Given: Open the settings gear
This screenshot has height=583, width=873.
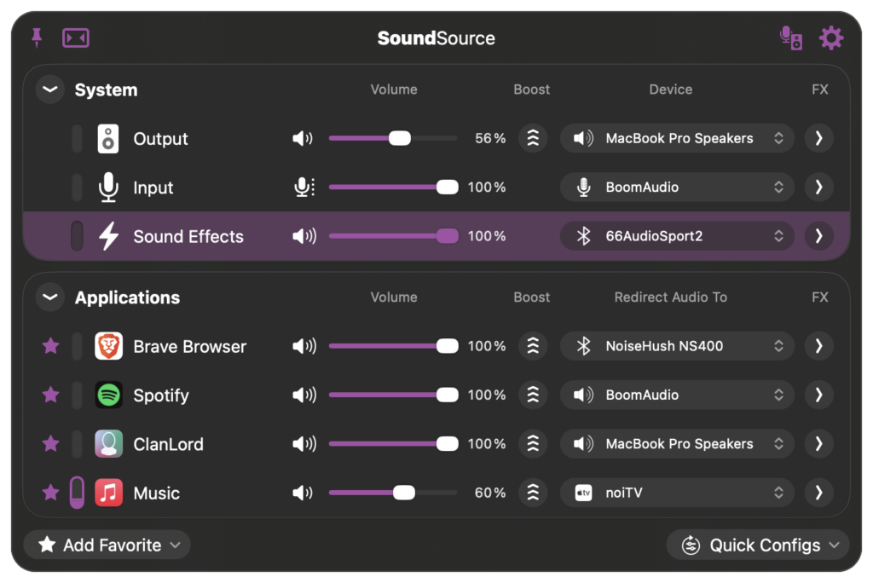Looking at the screenshot, I should click(830, 38).
